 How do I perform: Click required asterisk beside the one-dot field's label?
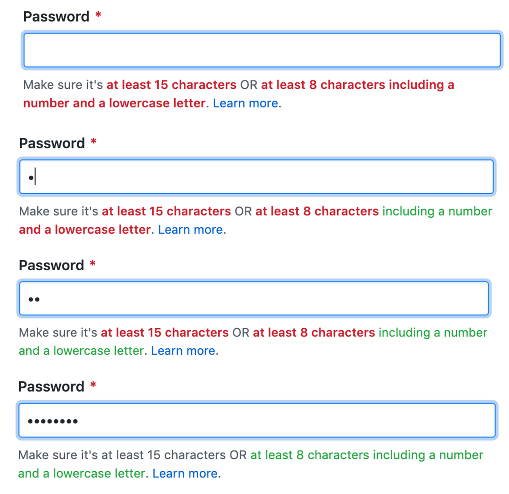tap(94, 142)
